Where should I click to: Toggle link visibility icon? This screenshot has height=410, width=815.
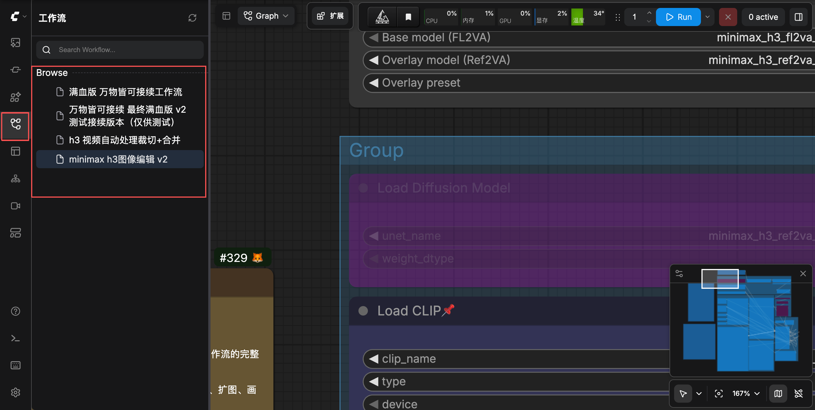pos(799,394)
